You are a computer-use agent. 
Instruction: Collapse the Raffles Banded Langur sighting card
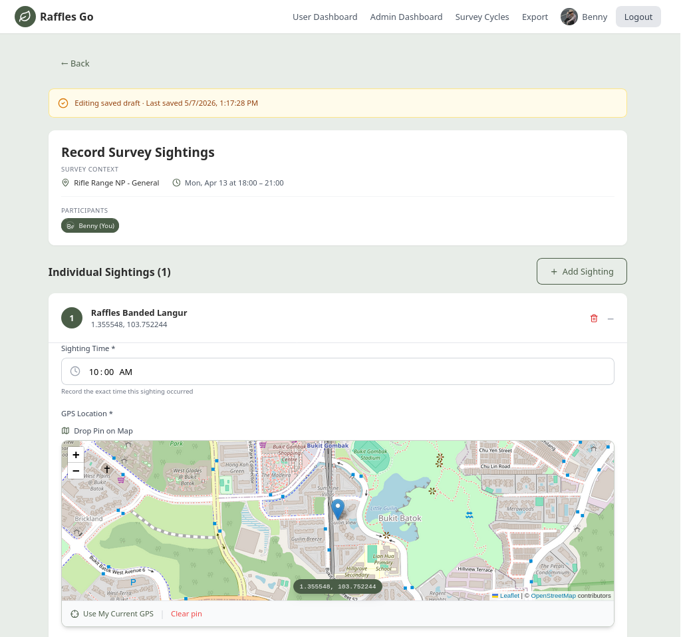point(611,318)
